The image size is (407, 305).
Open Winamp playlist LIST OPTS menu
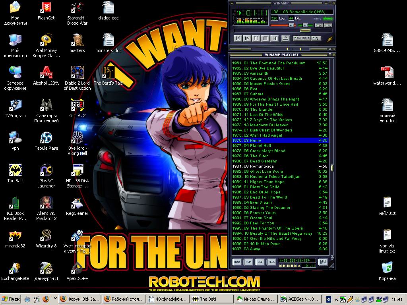(x=323, y=262)
